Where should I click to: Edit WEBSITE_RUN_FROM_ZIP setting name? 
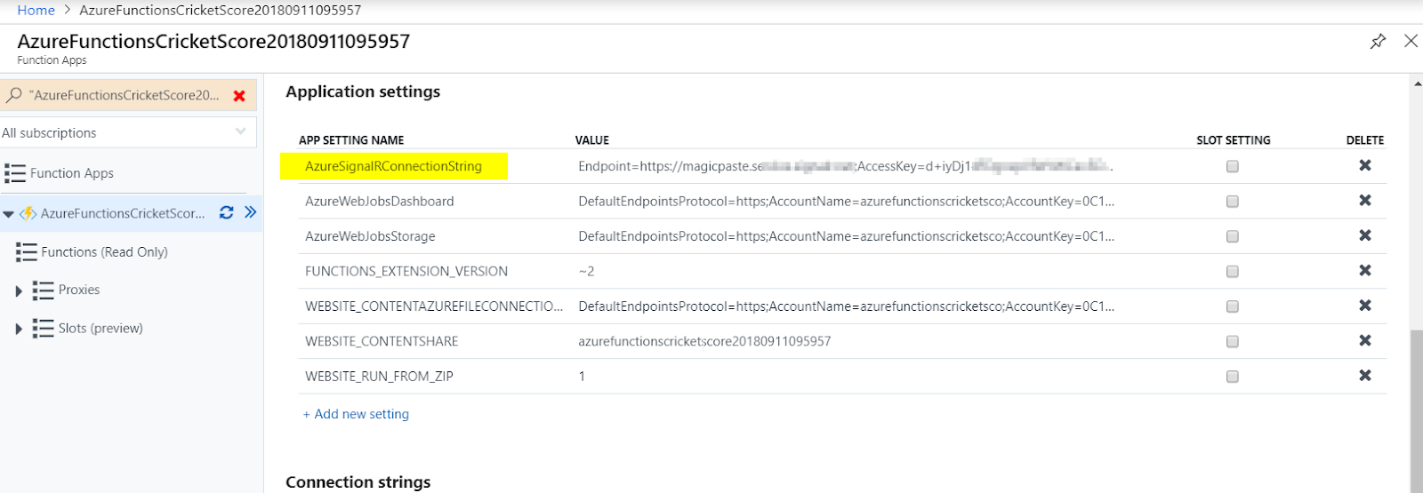pyautogui.click(x=379, y=377)
